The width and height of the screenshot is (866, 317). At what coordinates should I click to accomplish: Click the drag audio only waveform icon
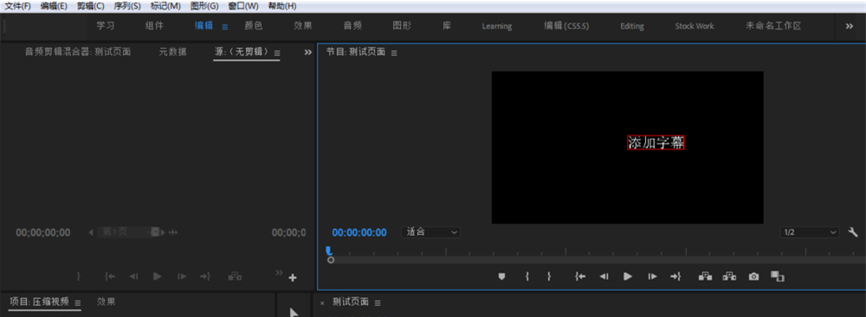pos(173,232)
